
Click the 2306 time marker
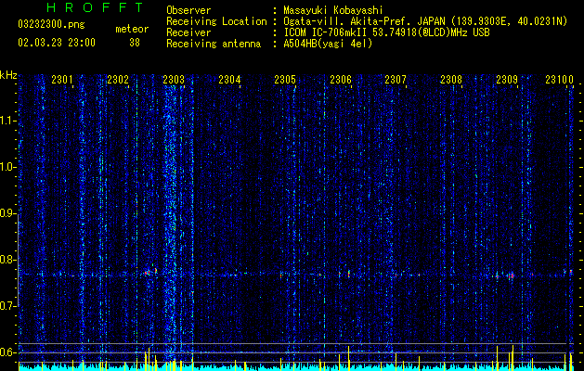(341, 79)
